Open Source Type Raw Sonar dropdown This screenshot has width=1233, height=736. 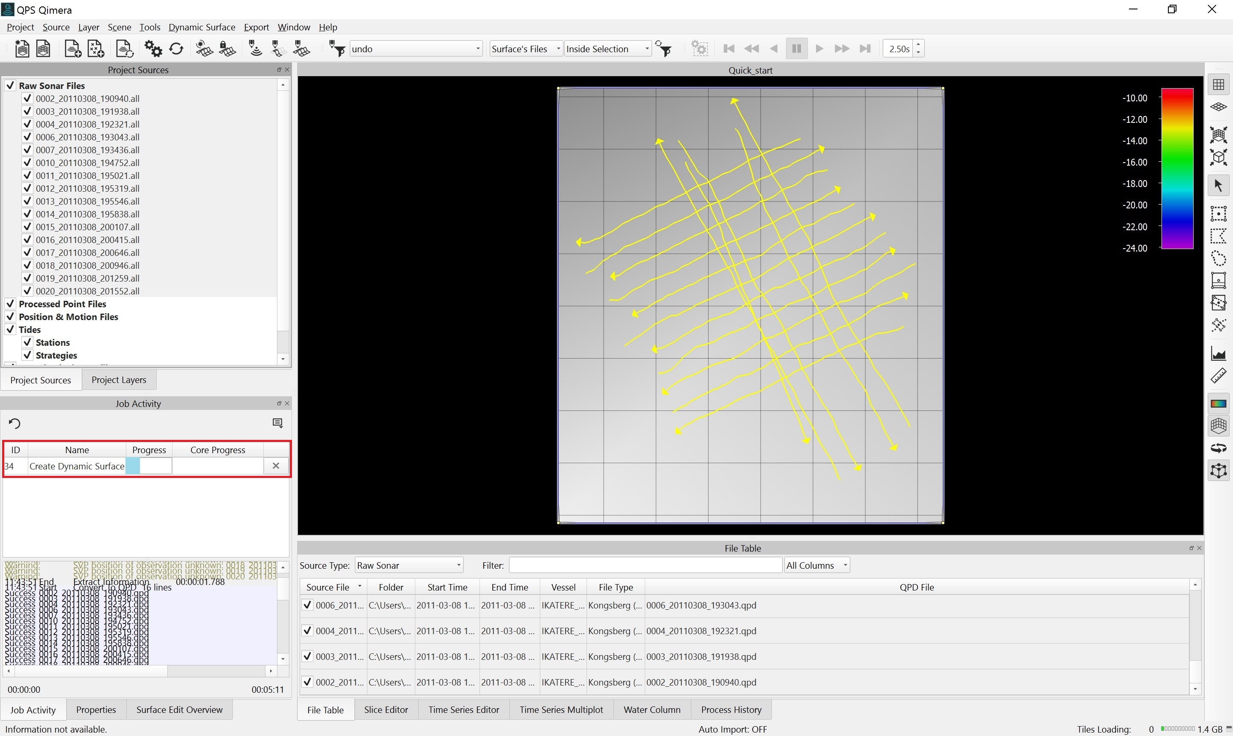click(x=459, y=565)
